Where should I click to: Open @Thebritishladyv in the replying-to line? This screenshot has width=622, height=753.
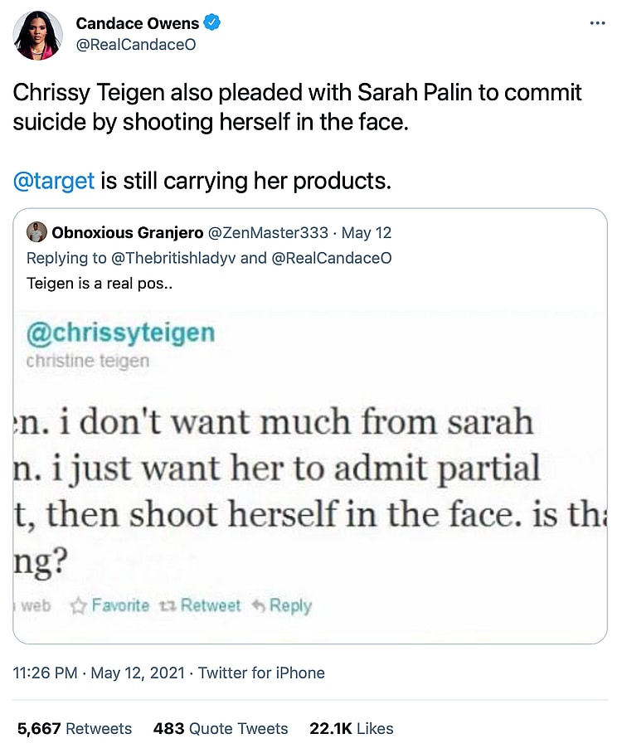pyautogui.click(x=173, y=258)
